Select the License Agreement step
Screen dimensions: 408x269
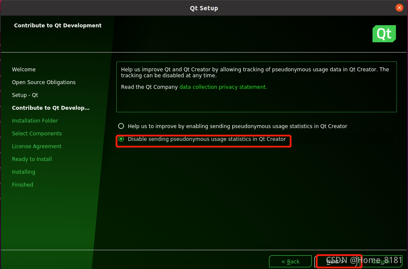pyautogui.click(x=37, y=146)
